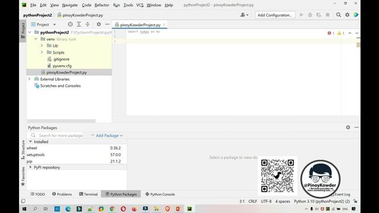The width and height of the screenshot is (379, 213).
Task: Open the VCS menu
Action: pos(140,5)
